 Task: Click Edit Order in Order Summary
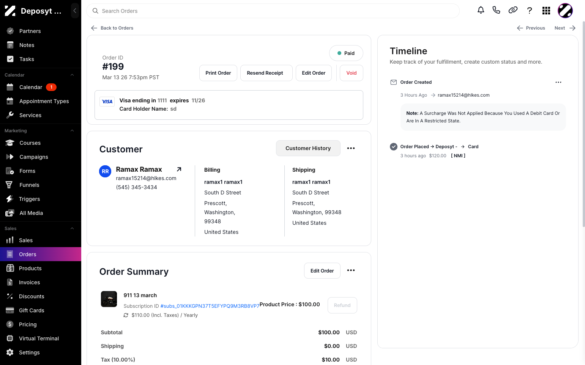[x=322, y=271]
